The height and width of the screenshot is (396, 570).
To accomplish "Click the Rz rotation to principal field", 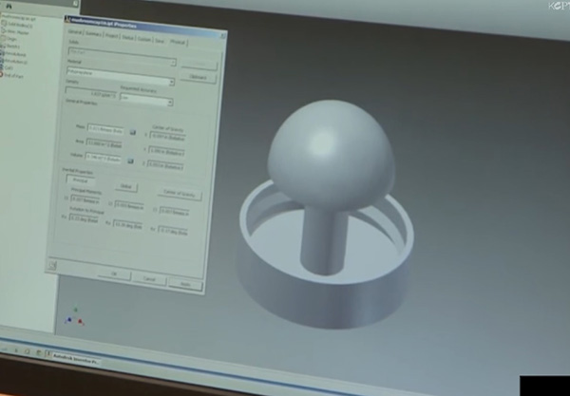I will pyautogui.click(x=173, y=232).
